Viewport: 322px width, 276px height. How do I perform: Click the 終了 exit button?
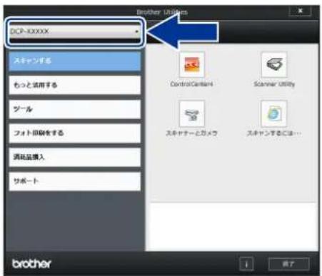pos(289,264)
